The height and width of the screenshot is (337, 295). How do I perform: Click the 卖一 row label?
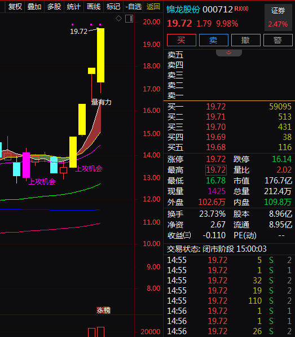[175, 95]
